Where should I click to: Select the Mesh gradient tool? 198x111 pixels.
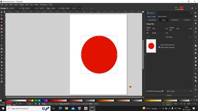2,52
